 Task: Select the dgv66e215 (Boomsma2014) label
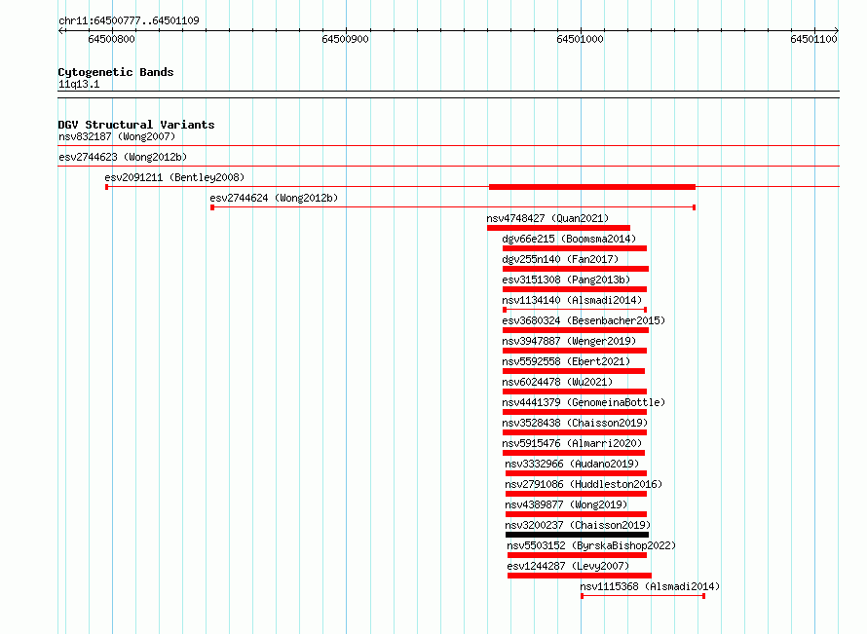[569, 239]
